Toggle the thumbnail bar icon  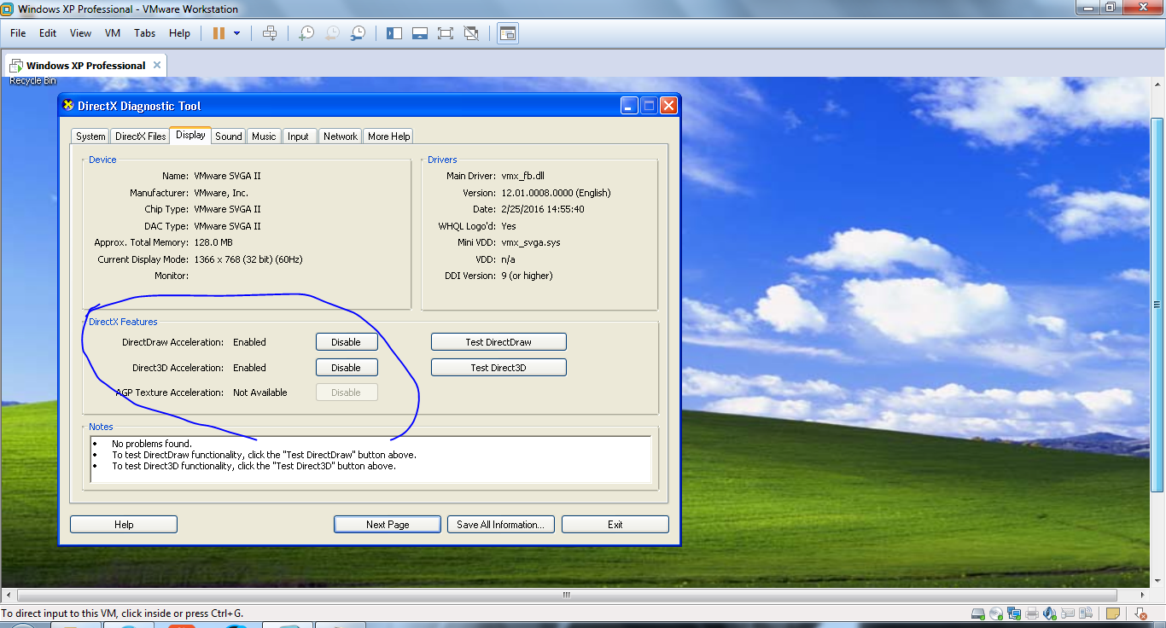click(x=419, y=33)
